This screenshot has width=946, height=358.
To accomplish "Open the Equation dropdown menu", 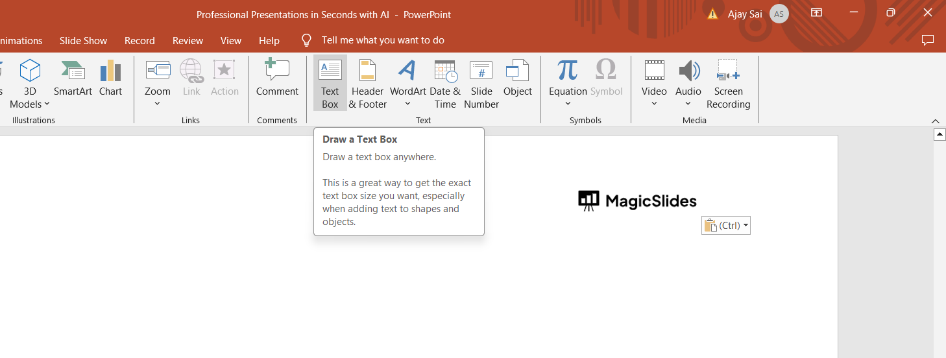I will tap(568, 104).
